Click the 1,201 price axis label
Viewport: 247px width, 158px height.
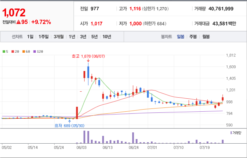click(231, 90)
